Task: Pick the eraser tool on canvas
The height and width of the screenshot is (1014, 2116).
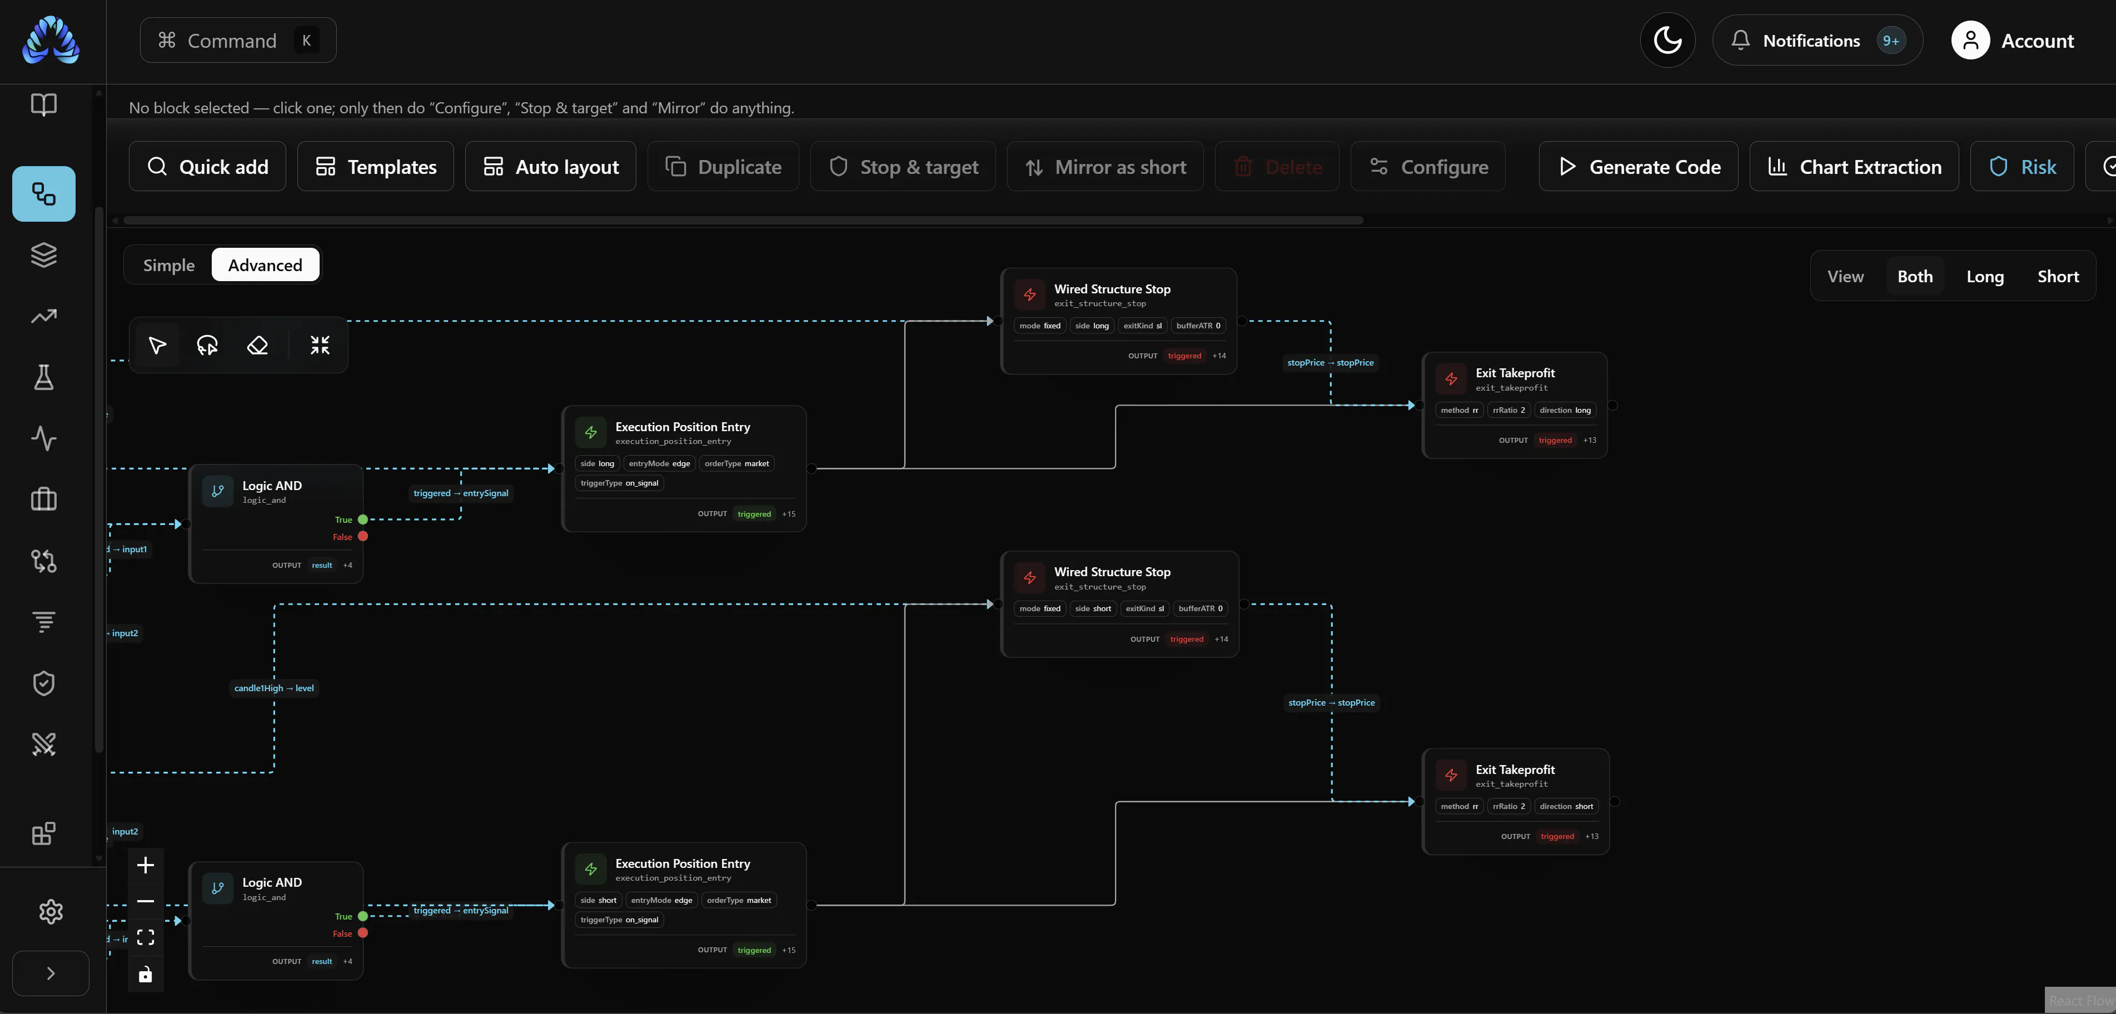Action: tap(257, 346)
